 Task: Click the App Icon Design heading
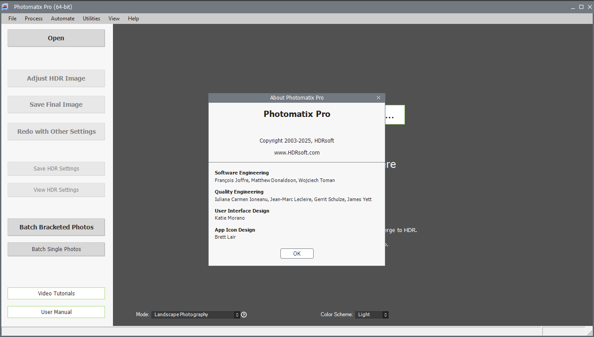[x=235, y=230]
